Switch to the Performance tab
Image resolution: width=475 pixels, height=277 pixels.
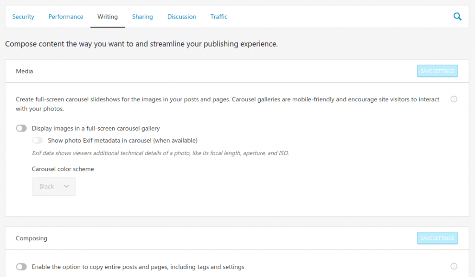(x=66, y=17)
